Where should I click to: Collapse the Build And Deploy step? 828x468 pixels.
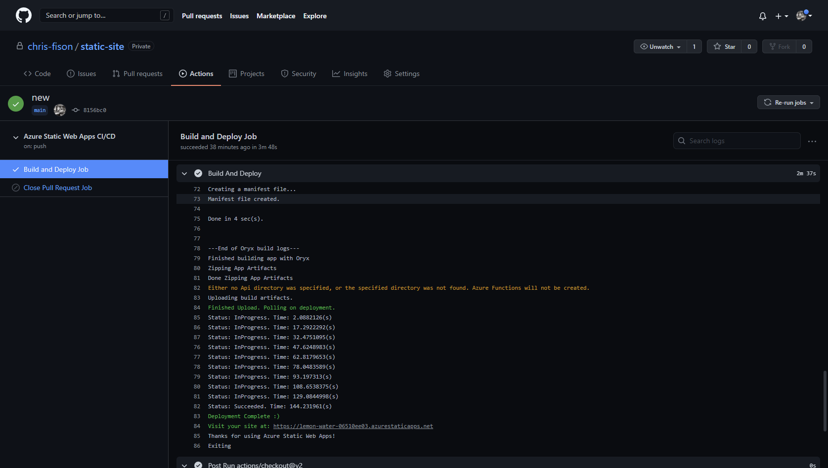point(184,173)
